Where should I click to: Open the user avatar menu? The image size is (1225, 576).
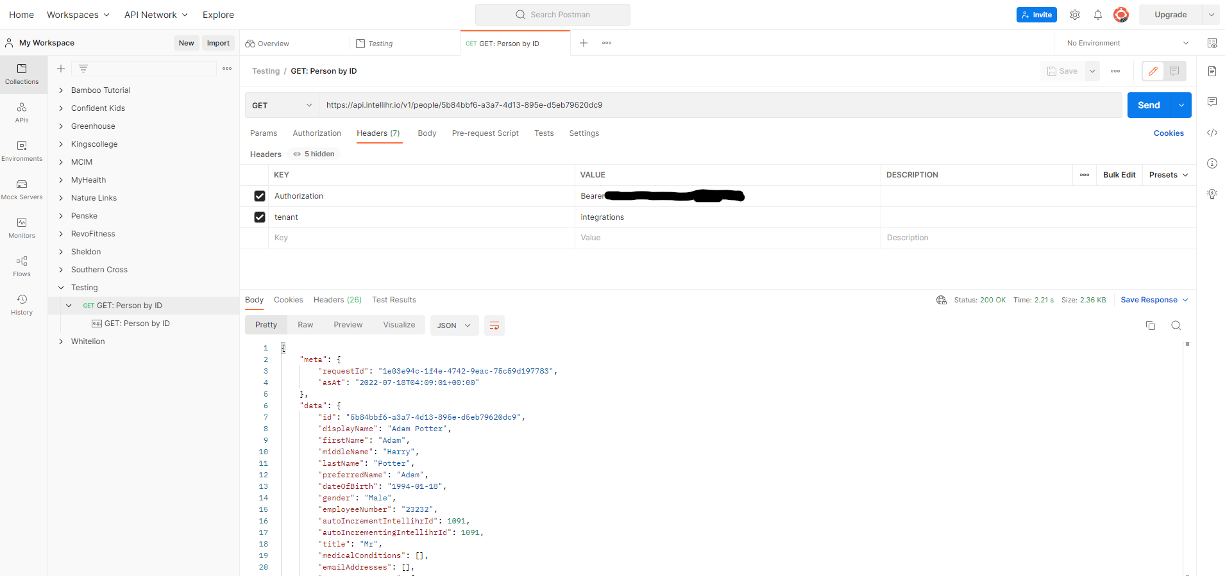click(1121, 15)
